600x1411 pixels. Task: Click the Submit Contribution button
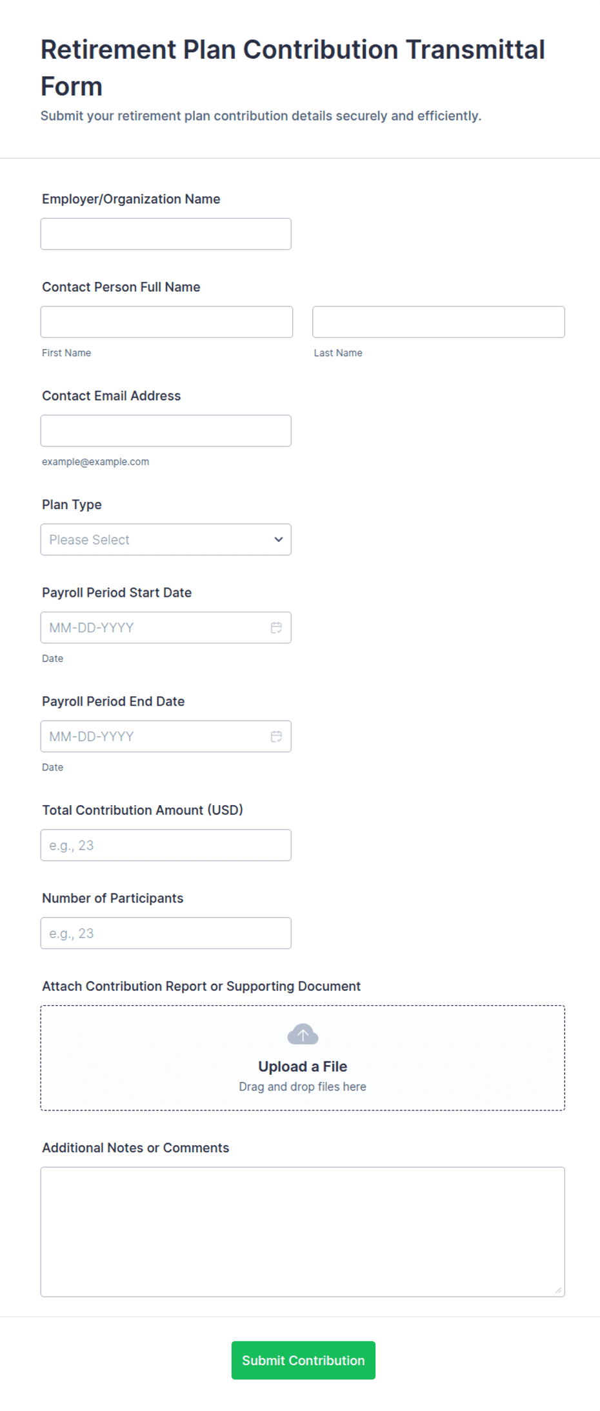pyautogui.click(x=303, y=1360)
